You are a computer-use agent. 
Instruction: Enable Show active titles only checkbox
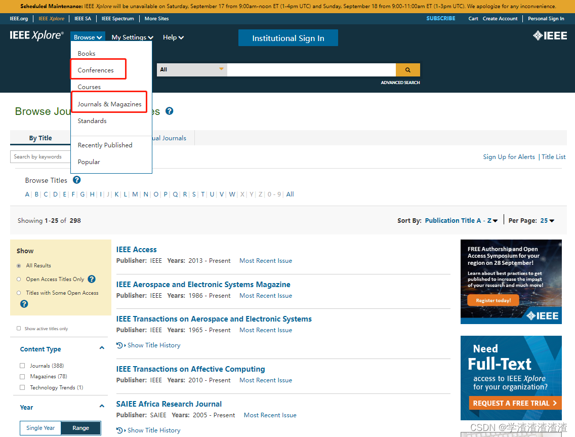19,329
